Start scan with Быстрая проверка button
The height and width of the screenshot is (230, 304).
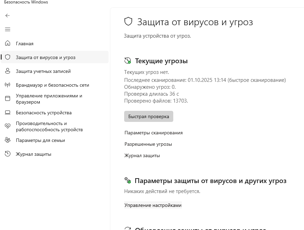coord(148,116)
